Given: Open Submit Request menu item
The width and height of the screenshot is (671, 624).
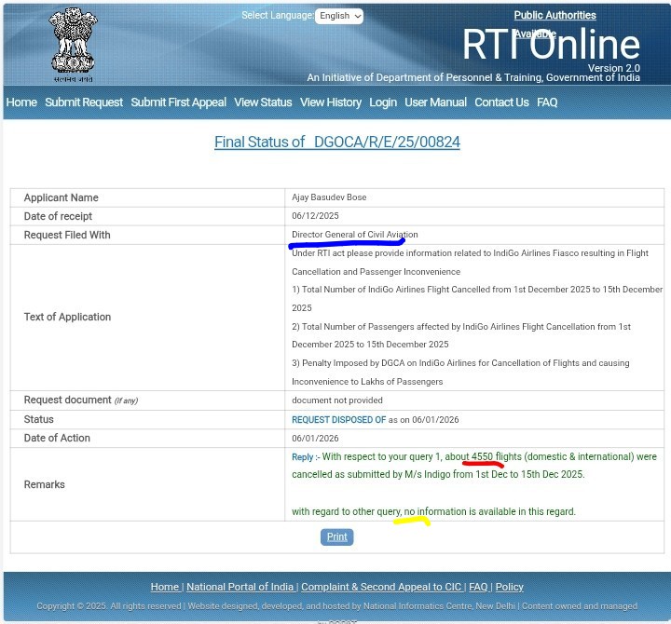Looking at the screenshot, I should coord(84,102).
